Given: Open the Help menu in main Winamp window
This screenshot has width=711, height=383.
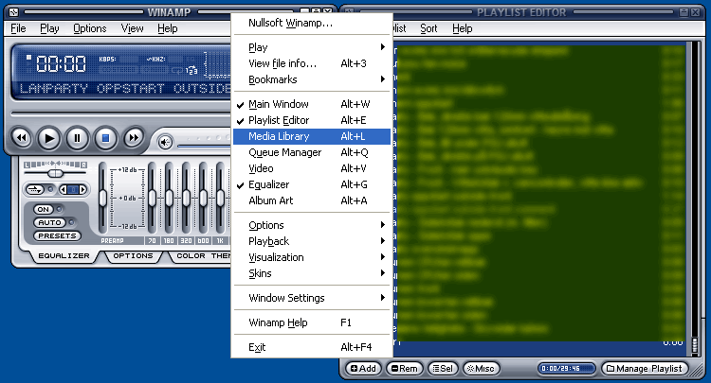Looking at the screenshot, I should [x=167, y=28].
